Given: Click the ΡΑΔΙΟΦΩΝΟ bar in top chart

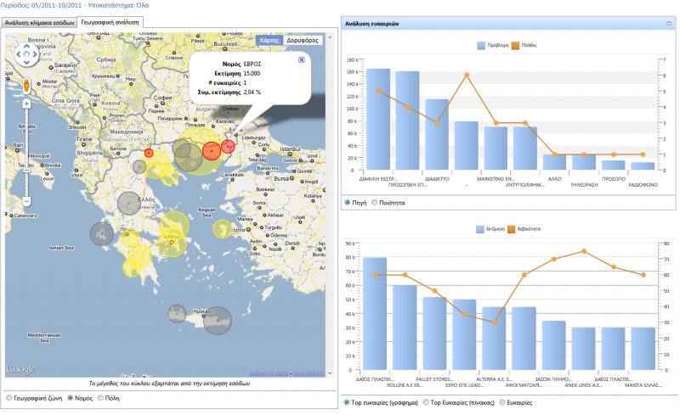Looking at the screenshot, I should tap(643, 165).
